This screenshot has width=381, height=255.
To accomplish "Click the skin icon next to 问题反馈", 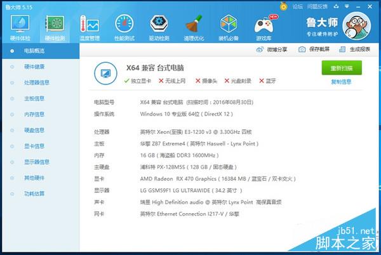I will tap(337, 6).
